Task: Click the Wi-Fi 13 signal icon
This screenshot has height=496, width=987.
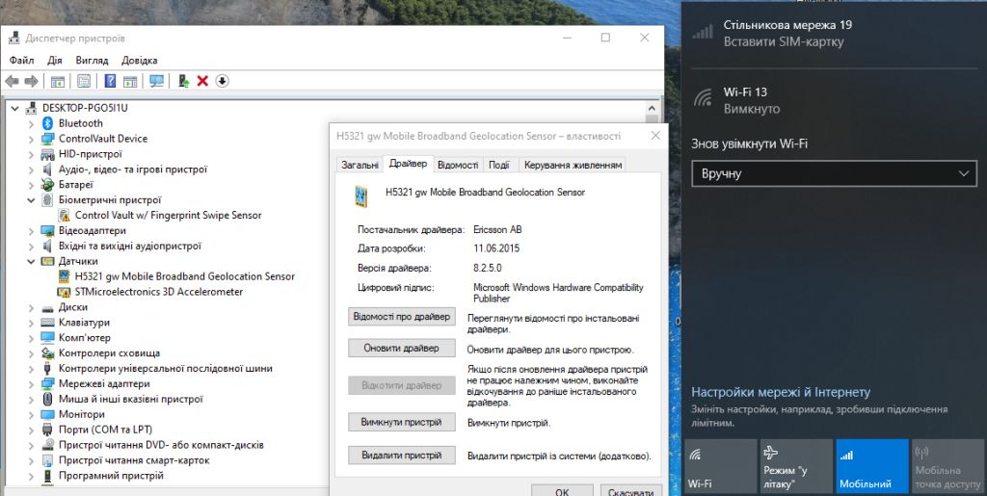Action: 702,98
